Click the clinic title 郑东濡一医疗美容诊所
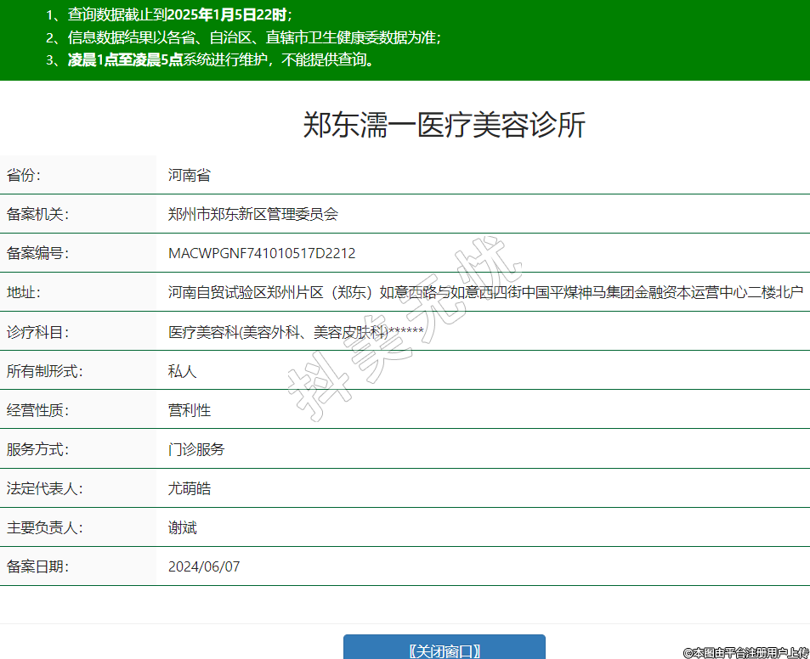Image resolution: width=810 pixels, height=659 pixels. 444,125
